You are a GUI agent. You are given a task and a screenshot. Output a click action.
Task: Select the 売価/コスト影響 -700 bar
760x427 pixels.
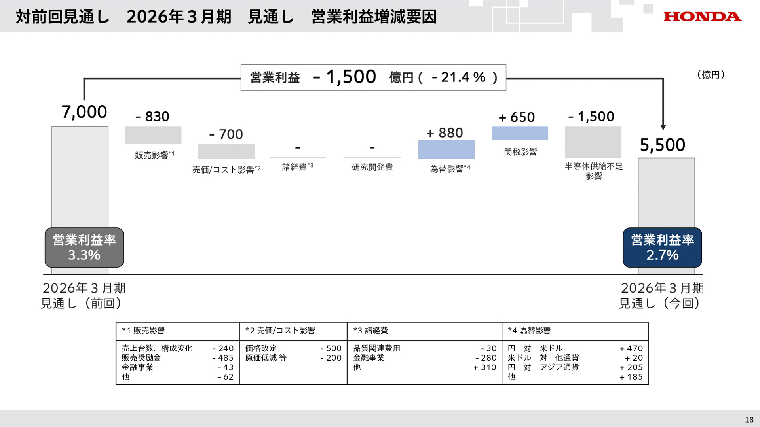click(x=226, y=152)
